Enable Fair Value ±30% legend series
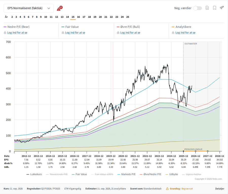The image size is (228, 194). 102,174
